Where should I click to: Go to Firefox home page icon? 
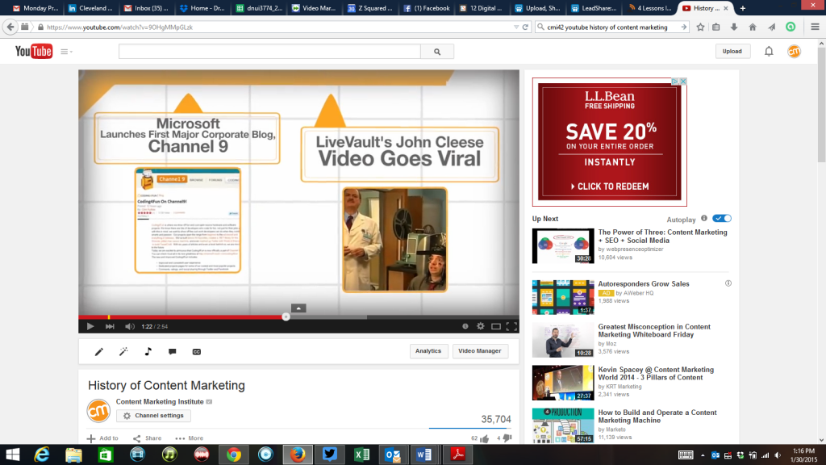[x=753, y=27]
